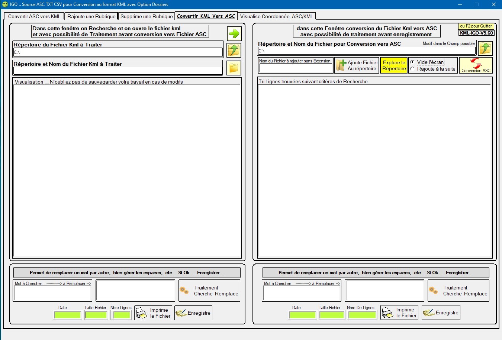Screen dimensions: 502x340
Task: Click Enregistre in the ASC conversion panel
Action: click(441, 313)
